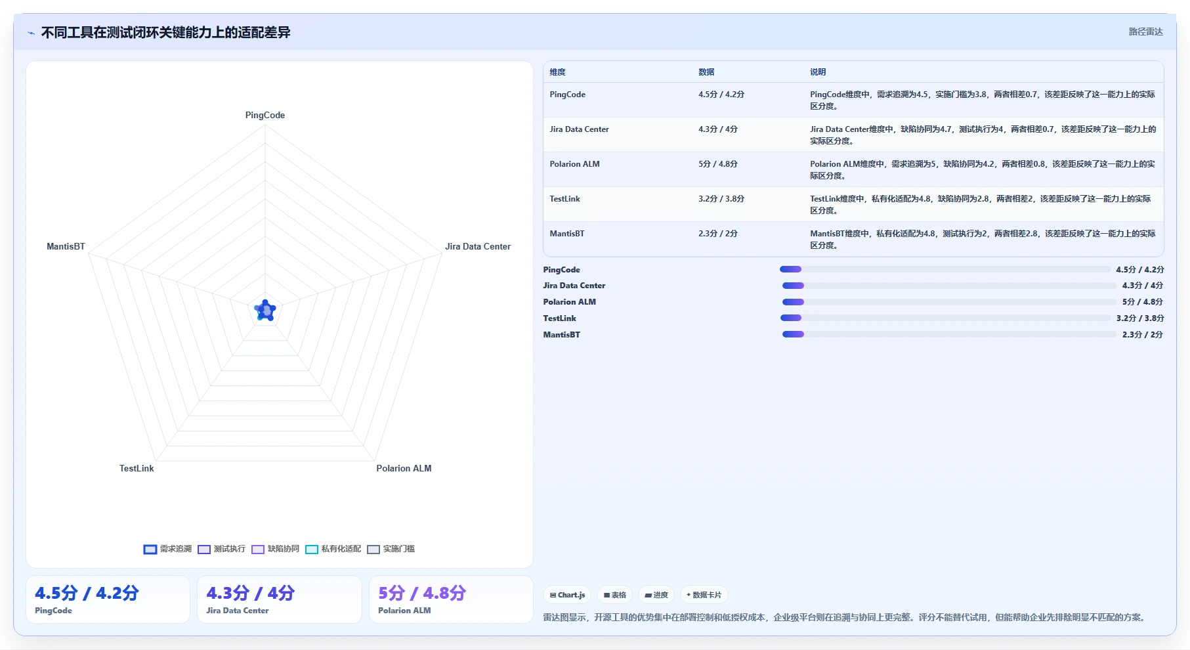Select the 表格 tag chip
The height and width of the screenshot is (650, 1190).
point(615,595)
